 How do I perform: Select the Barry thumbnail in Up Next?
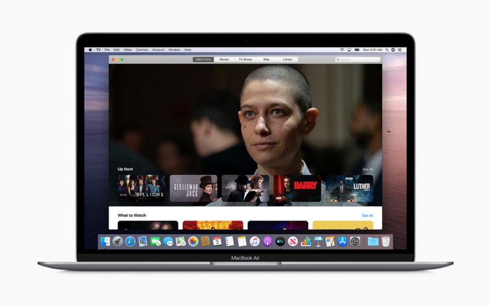pos(297,188)
